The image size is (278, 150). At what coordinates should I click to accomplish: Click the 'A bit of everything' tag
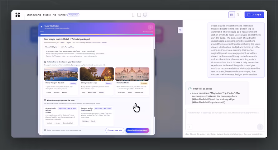(x=67, y=47)
